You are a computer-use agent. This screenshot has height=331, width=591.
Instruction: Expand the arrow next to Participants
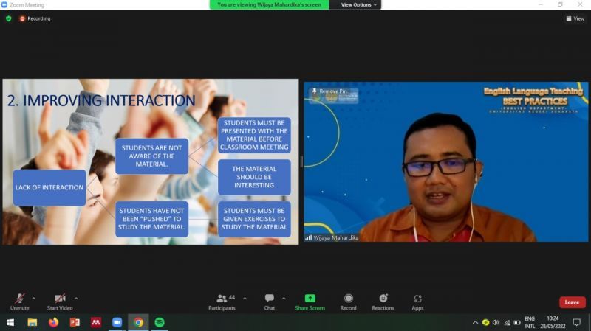click(x=245, y=299)
